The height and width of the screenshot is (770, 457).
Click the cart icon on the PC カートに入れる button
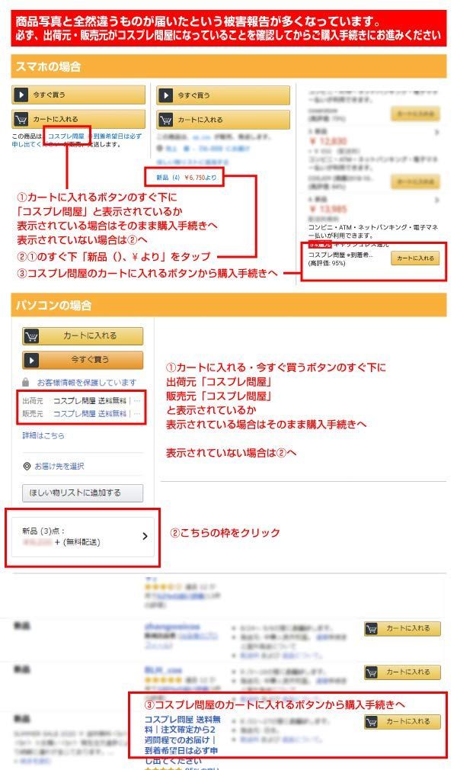coord(31,336)
